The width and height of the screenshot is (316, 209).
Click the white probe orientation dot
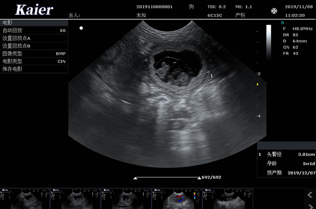coord(81,28)
